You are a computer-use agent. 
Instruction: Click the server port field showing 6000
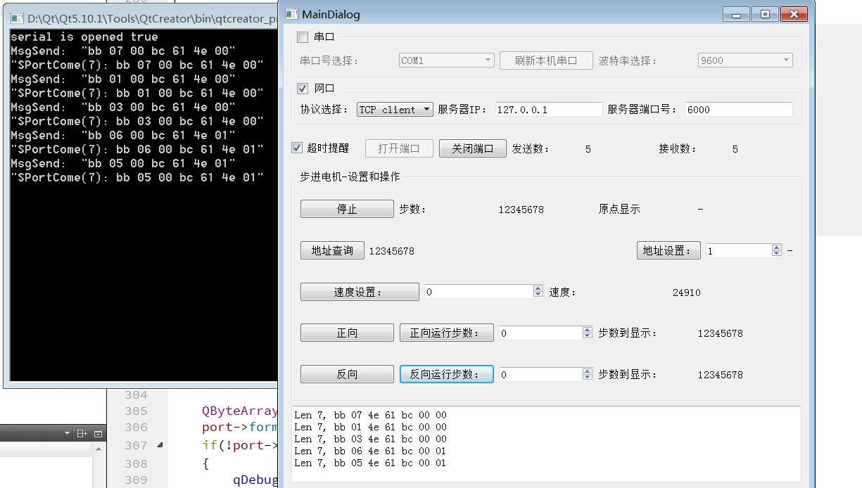pos(739,110)
